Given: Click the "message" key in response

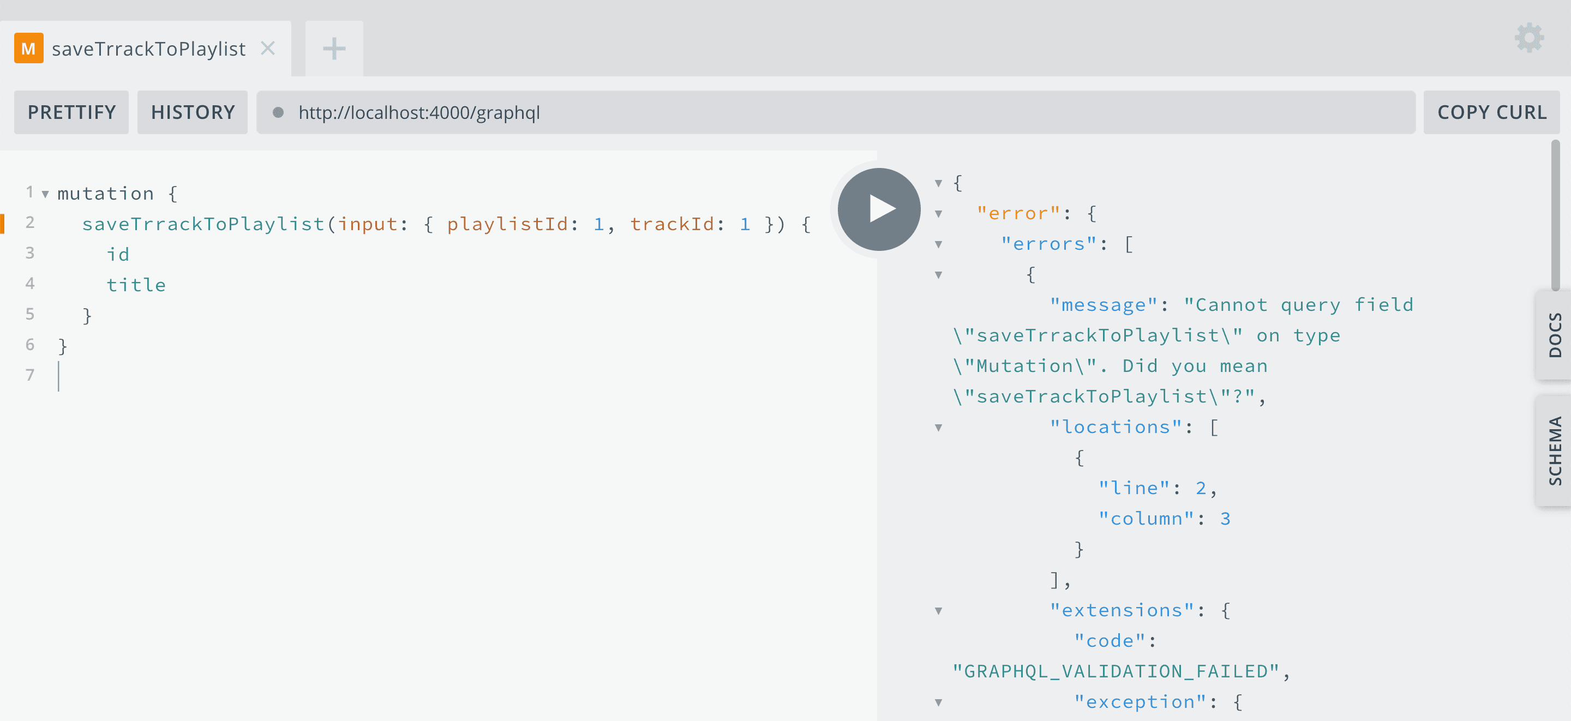Looking at the screenshot, I should pyautogui.click(x=1103, y=304).
